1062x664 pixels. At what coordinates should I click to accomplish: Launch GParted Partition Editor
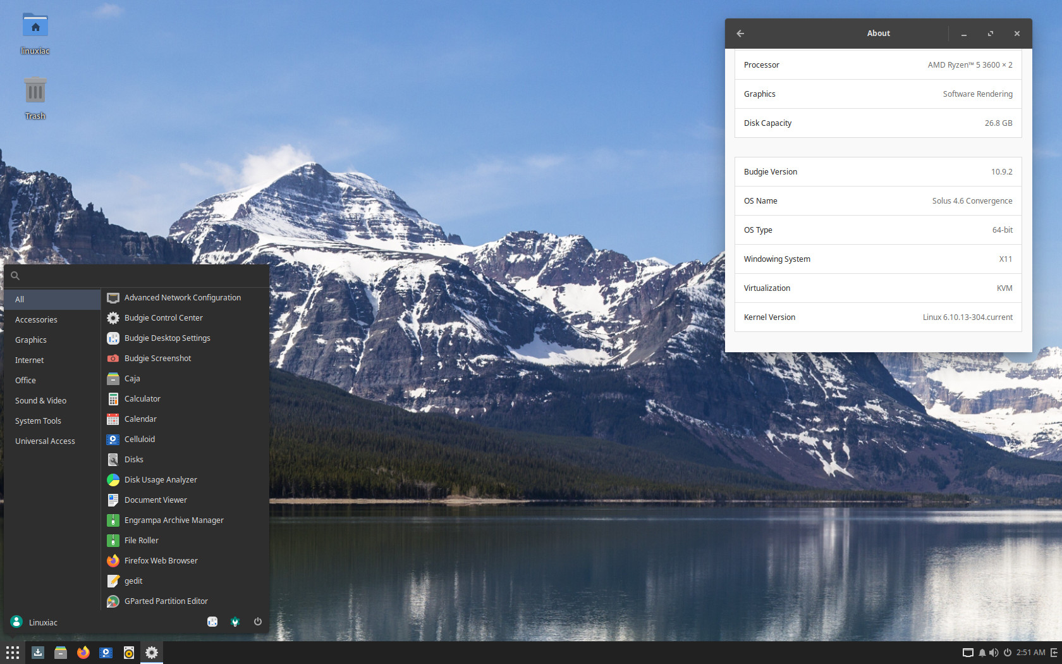click(185, 601)
